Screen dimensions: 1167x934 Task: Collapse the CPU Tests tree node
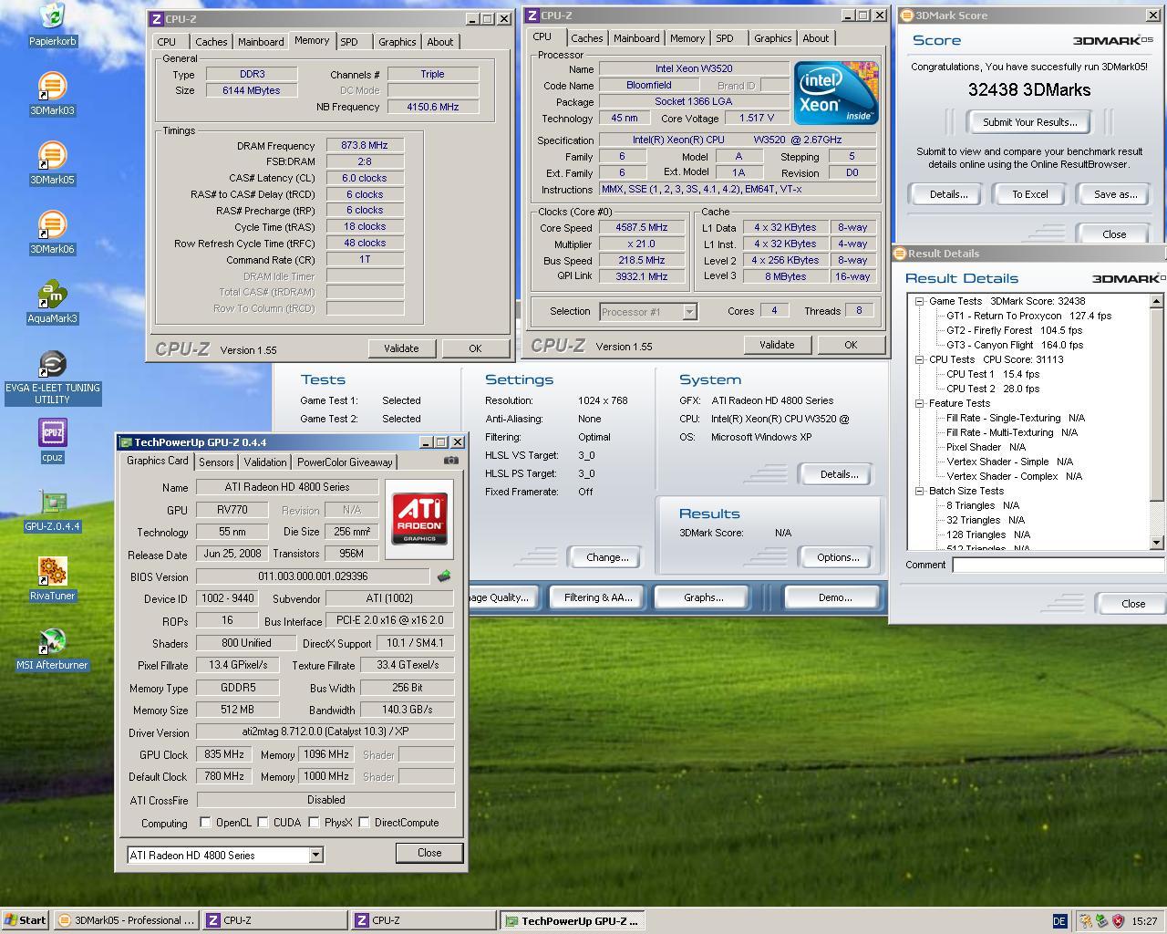coord(920,359)
